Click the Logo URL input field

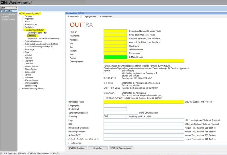point(144,120)
